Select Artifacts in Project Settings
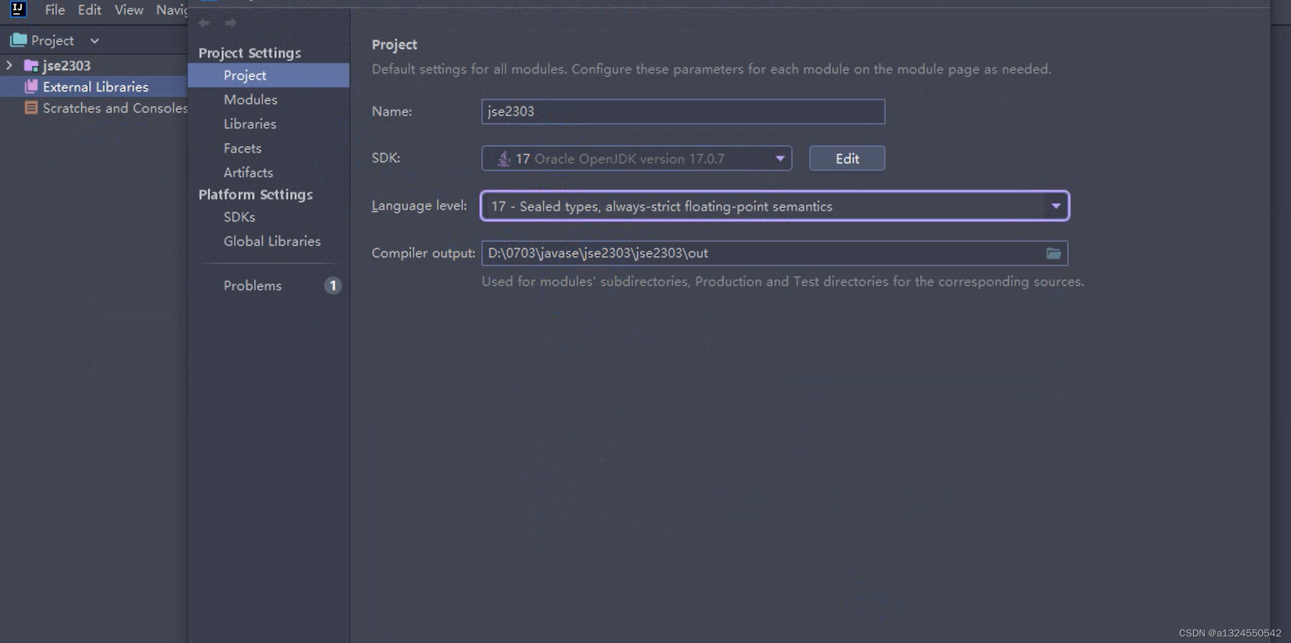 (x=248, y=173)
